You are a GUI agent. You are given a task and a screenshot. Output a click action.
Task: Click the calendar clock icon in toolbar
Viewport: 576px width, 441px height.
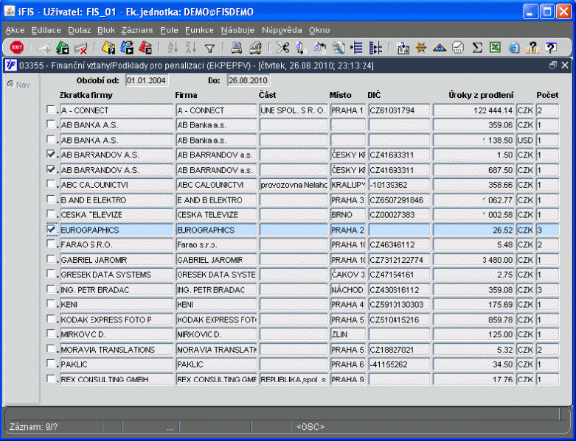click(x=458, y=48)
